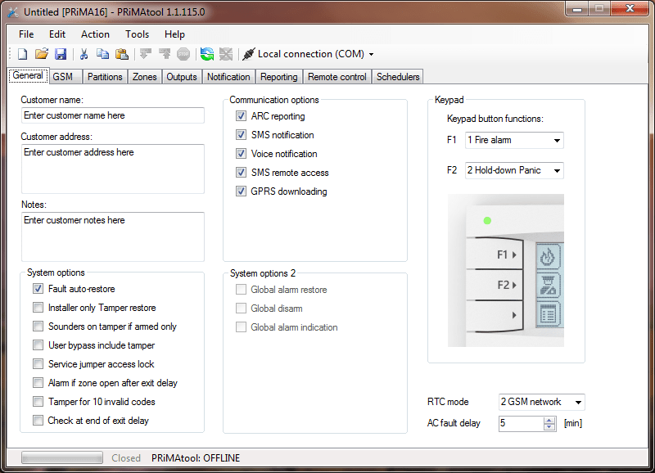Uncheck Voice notification
This screenshot has height=473, width=655.
coord(241,153)
